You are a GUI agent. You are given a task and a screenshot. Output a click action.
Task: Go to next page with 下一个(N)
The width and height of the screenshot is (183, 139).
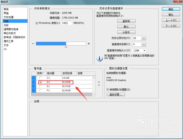pos(171,26)
